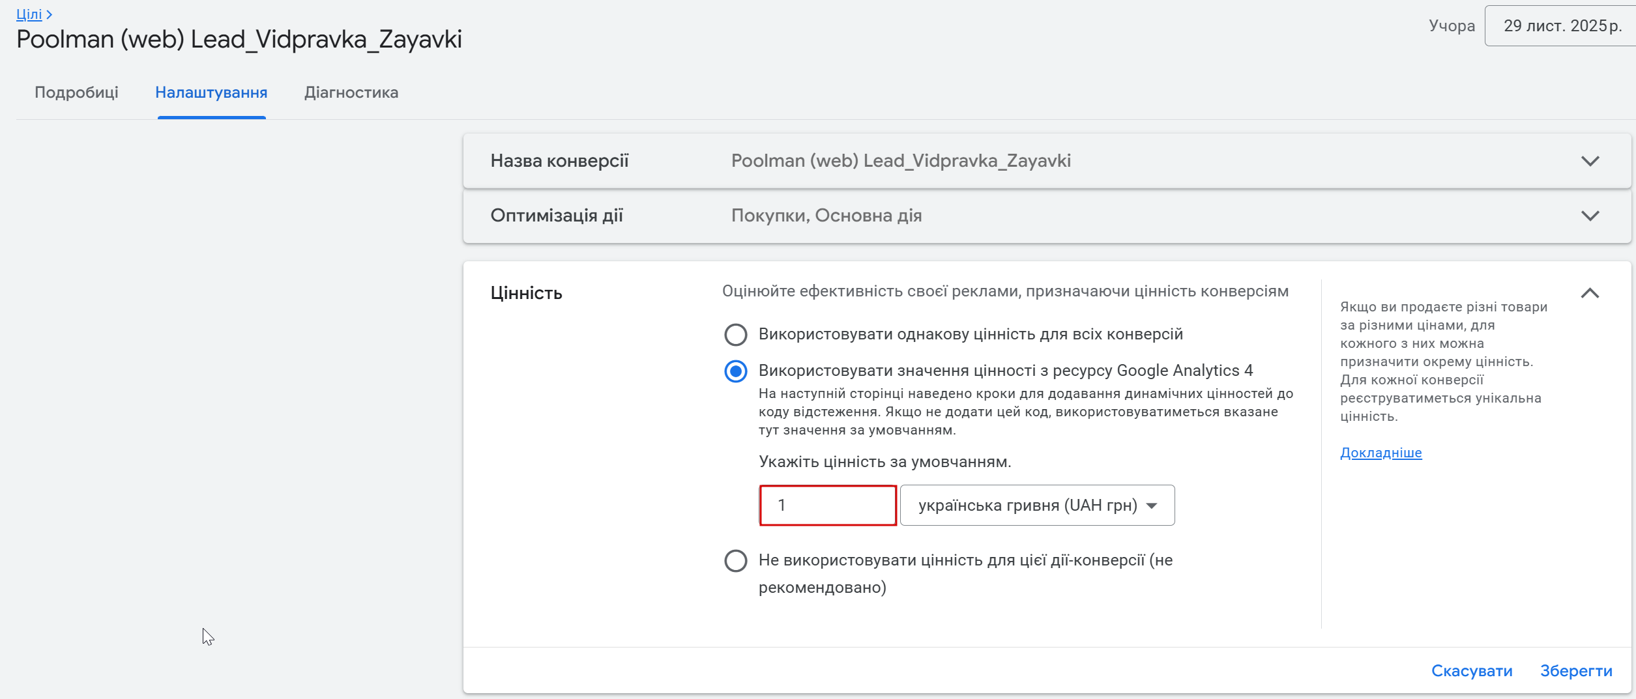Image resolution: width=1636 pixels, height=699 pixels.
Task: Open the Подробиці tab
Action: coord(76,93)
